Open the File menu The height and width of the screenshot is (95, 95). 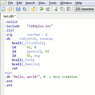point(11,3)
